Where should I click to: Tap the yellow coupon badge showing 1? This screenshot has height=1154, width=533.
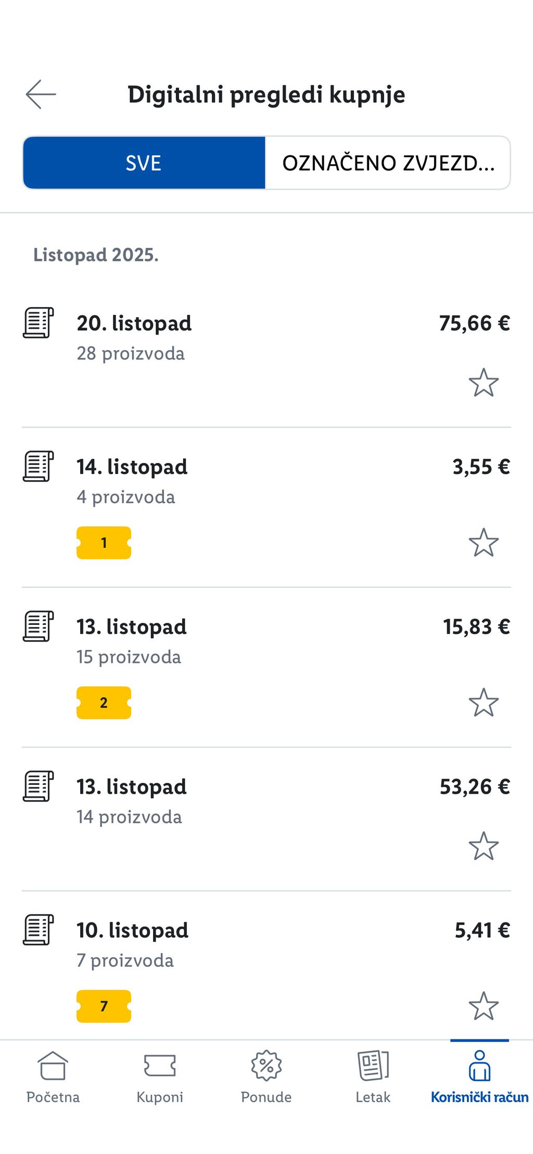(104, 543)
